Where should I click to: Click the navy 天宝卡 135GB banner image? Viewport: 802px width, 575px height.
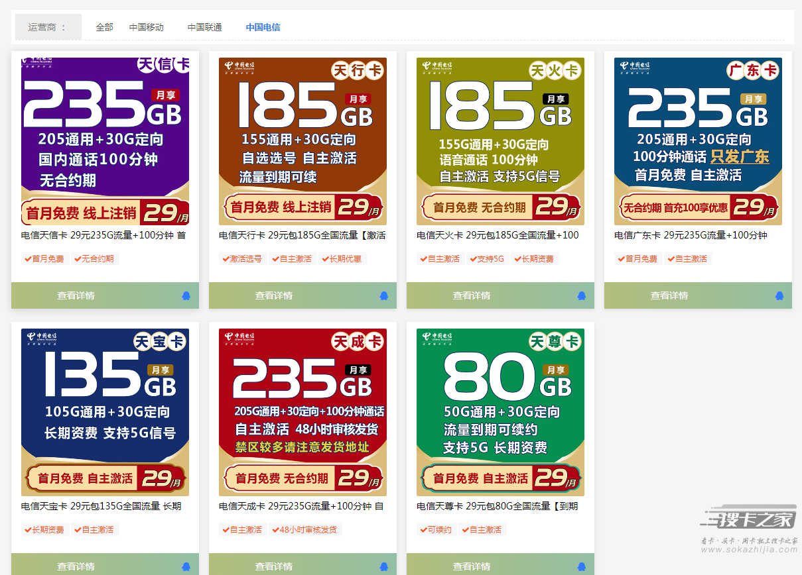tap(105, 412)
